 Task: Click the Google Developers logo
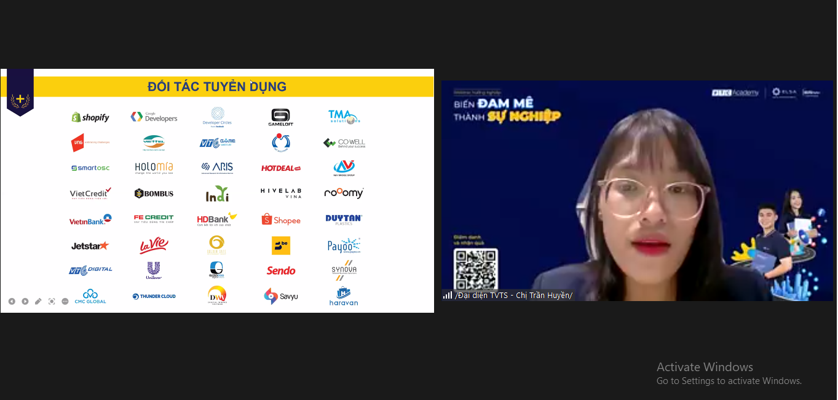pyautogui.click(x=154, y=117)
